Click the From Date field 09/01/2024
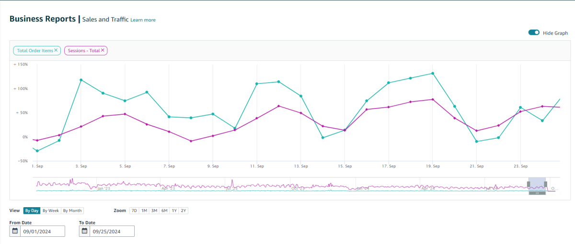 pos(42,231)
